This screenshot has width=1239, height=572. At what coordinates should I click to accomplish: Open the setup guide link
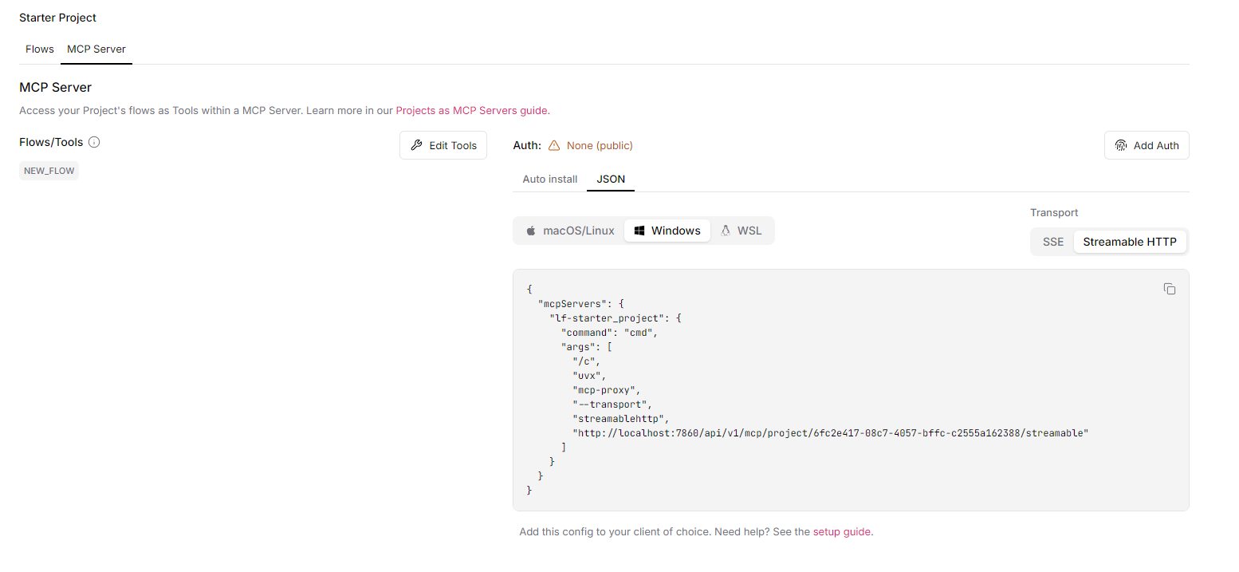pos(842,531)
